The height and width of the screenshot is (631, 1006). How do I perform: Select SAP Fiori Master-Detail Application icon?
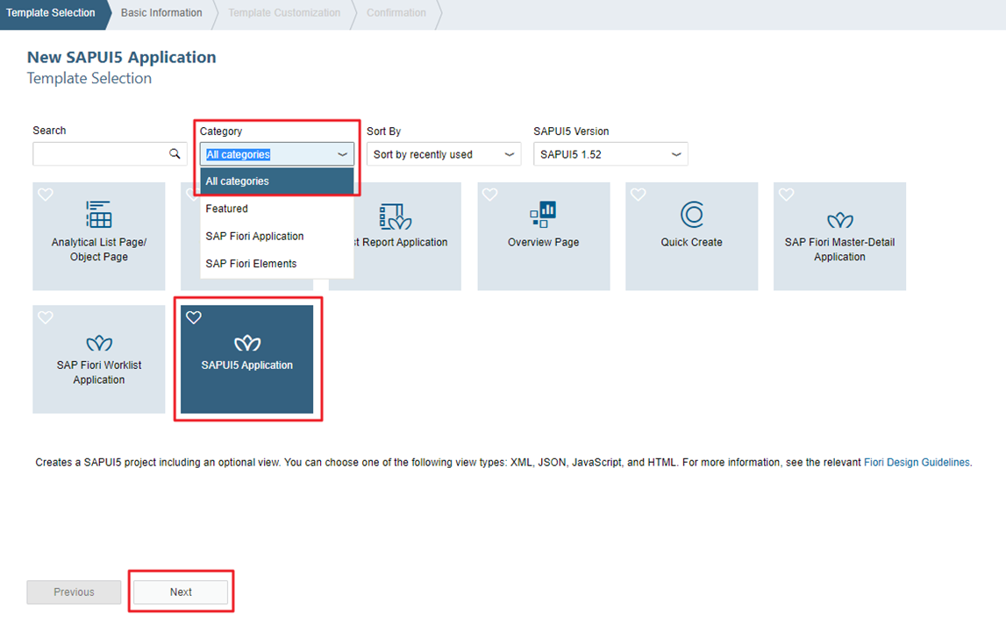pyautogui.click(x=840, y=221)
